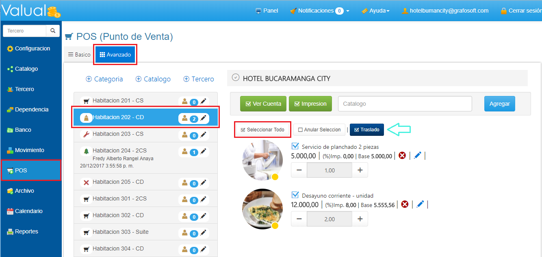Click the wrench icon on Habitacion 203
The width and height of the screenshot is (542, 257).
[x=86, y=134]
